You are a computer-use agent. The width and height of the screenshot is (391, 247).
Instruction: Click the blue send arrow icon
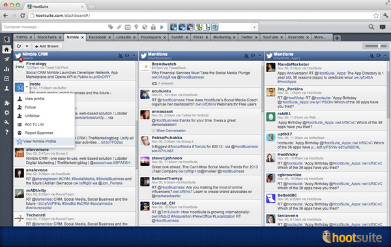162,27
